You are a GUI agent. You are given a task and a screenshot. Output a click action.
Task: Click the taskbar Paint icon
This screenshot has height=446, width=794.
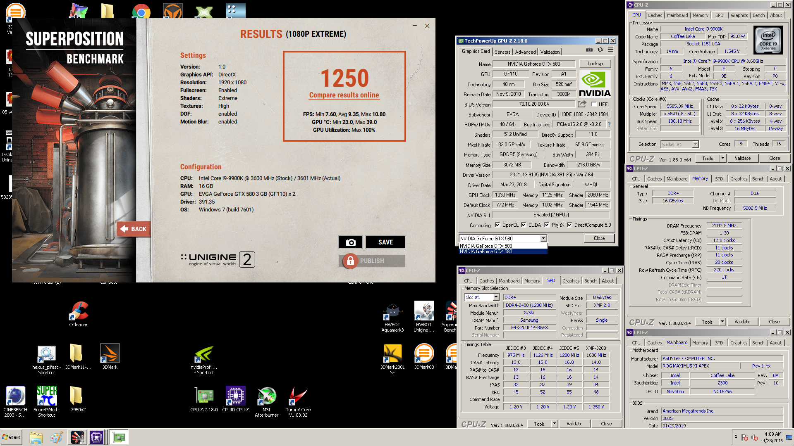(56, 437)
